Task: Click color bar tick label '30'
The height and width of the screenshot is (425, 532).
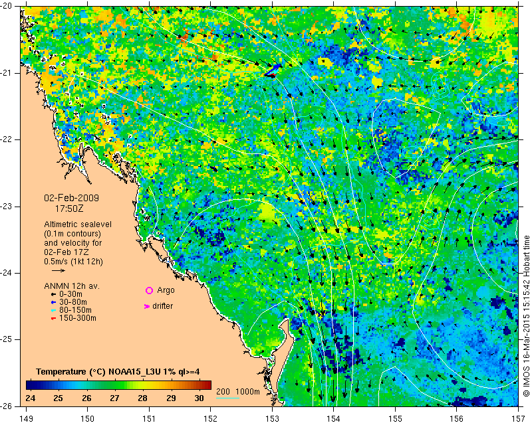Action: 199,398
